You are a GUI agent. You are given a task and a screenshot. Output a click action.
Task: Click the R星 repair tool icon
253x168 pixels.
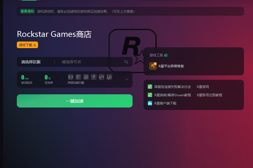pos(153,66)
